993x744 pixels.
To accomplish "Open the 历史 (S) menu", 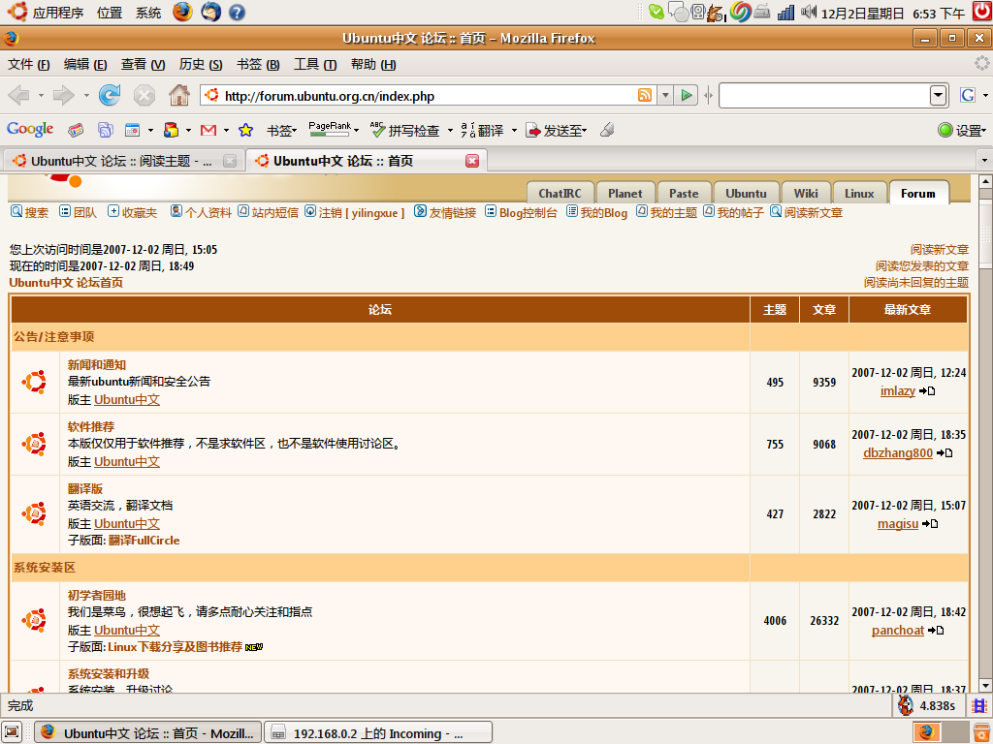I will [x=200, y=65].
